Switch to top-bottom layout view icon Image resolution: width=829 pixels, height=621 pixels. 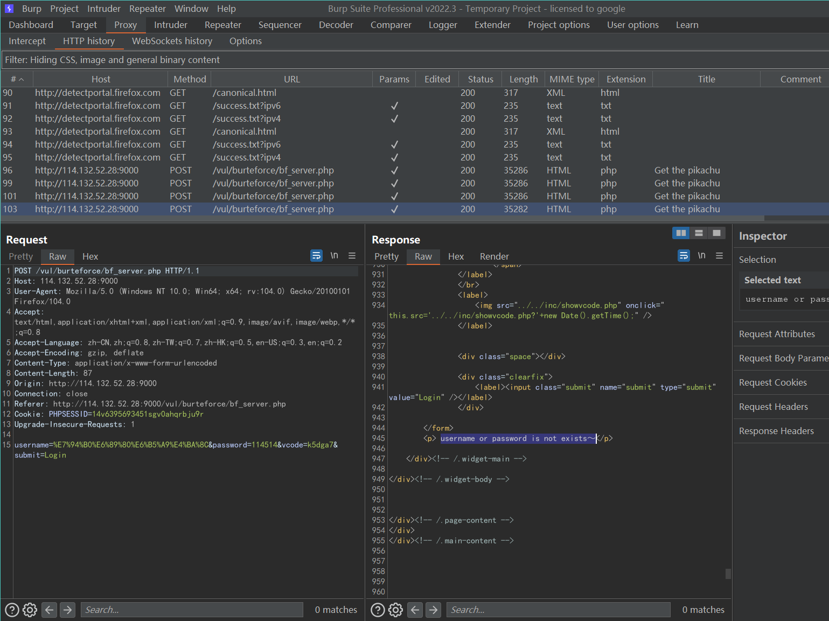(x=699, y=233)
